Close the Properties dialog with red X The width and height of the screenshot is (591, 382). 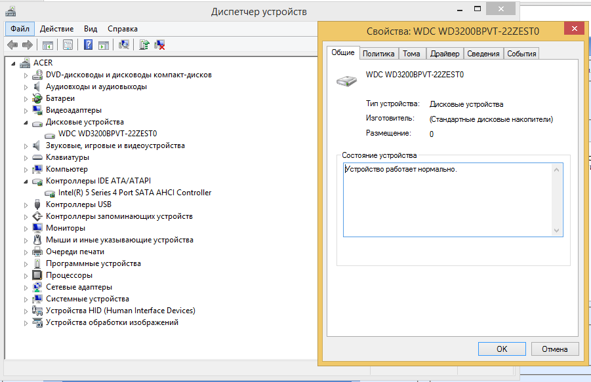[x=574, y=29]
